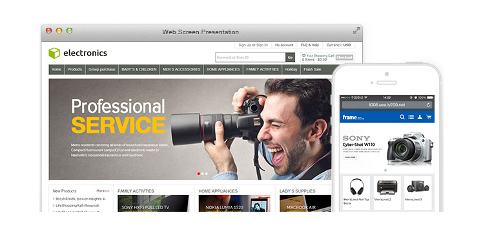483x235 pixels.
Task: Click the Keyword or Item ID field
Action: (251, 57)
